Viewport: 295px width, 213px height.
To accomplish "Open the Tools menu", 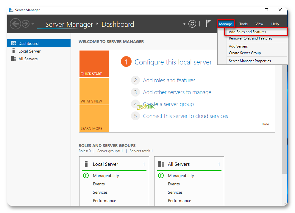I will tap(243, 24).
